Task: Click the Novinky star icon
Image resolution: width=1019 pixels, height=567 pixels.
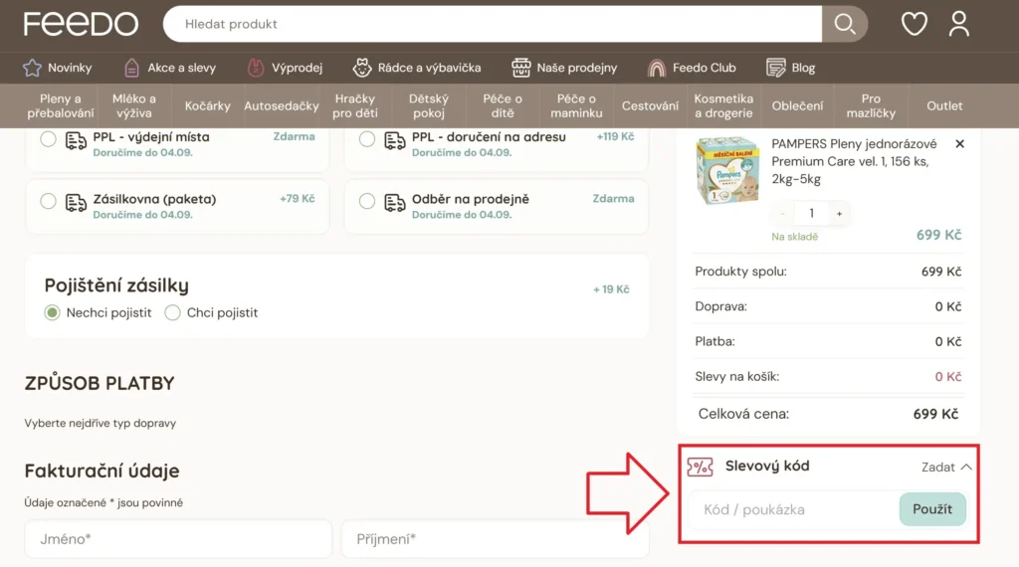Action: point(32,68)
